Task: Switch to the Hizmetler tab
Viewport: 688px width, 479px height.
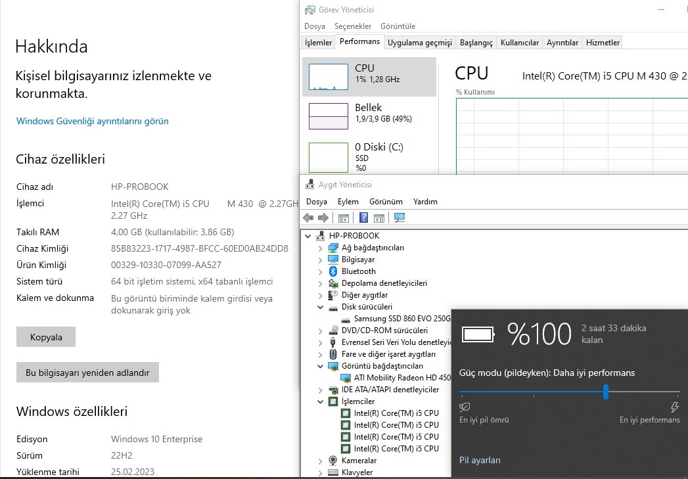Action: pos(603,43)
